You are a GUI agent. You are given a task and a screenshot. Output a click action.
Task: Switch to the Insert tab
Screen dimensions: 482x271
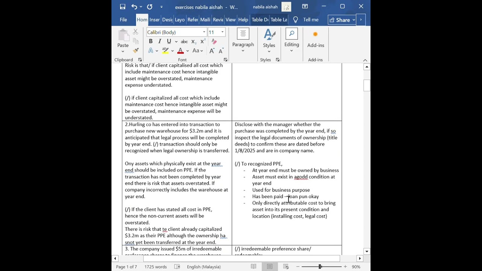[x=154, y=20]
